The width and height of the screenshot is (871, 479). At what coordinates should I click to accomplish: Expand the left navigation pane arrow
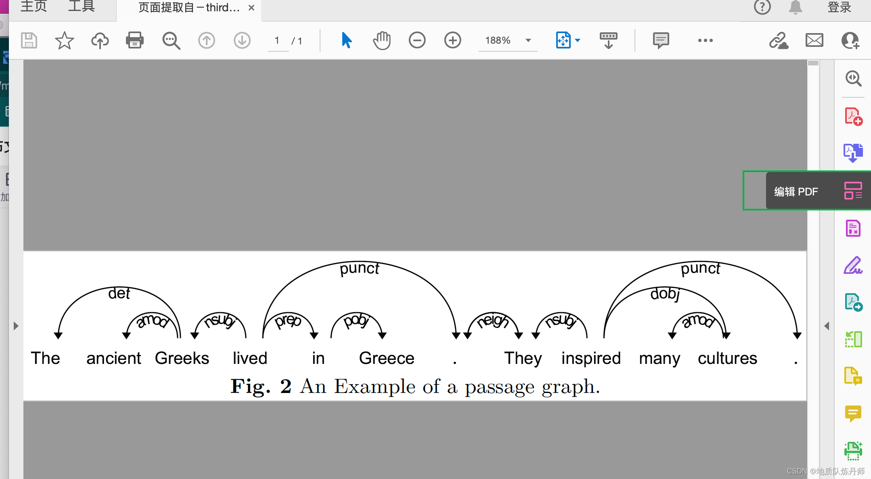[x=16, y=326]
